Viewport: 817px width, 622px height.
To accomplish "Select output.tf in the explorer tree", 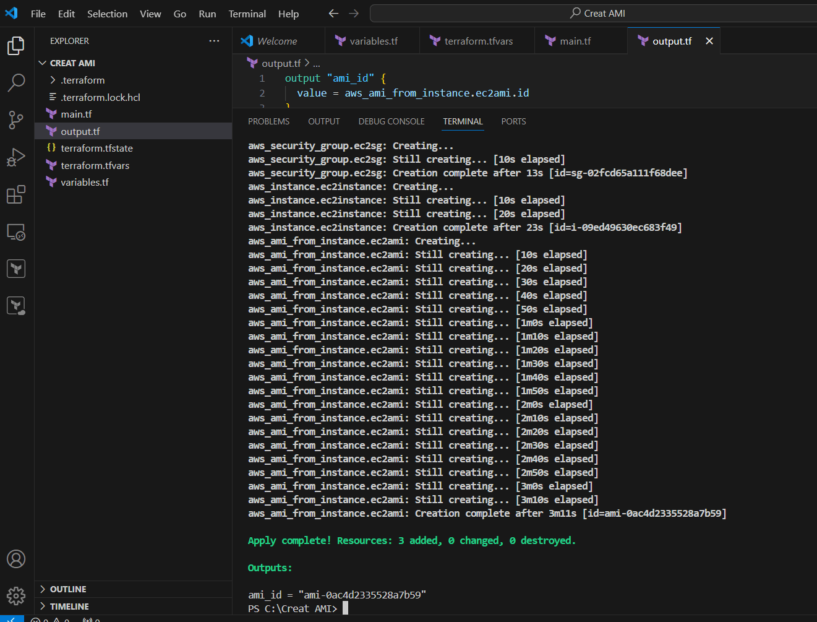I will (x=133, y=131).
